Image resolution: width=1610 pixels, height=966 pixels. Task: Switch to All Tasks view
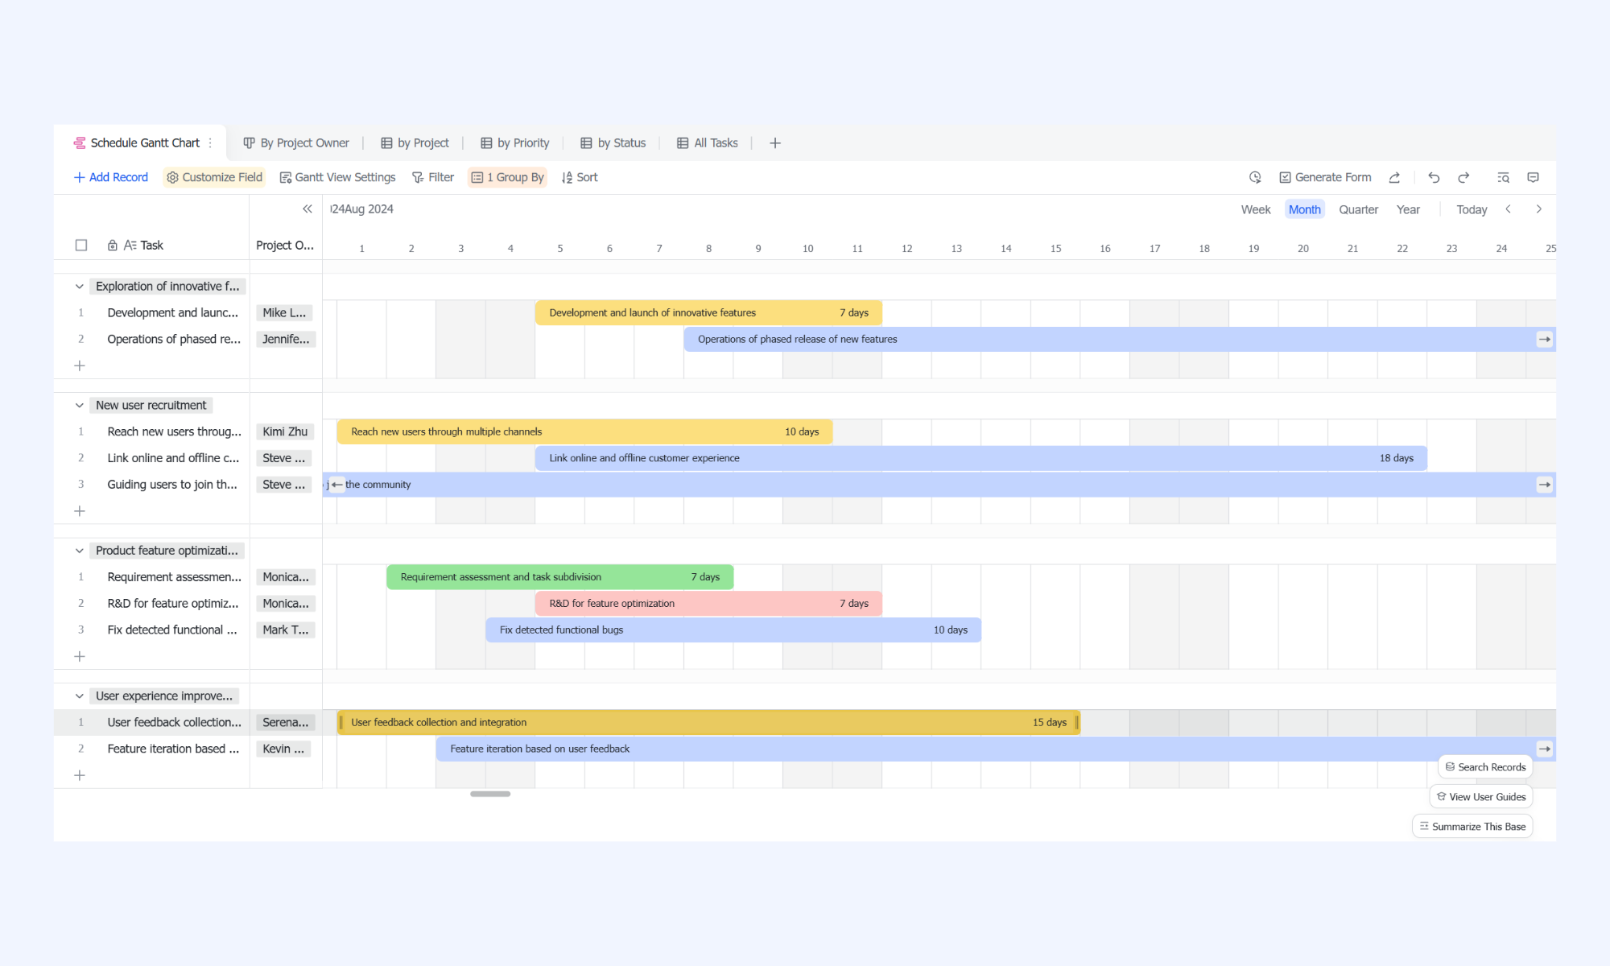click(708, 142)
